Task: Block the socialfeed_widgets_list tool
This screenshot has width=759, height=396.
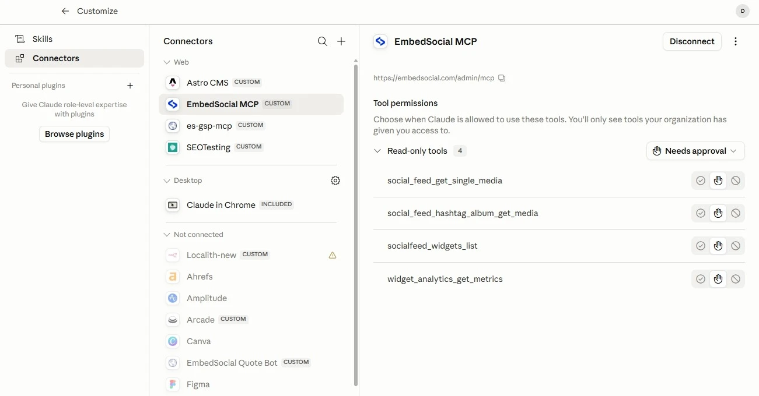Action: 736,246
